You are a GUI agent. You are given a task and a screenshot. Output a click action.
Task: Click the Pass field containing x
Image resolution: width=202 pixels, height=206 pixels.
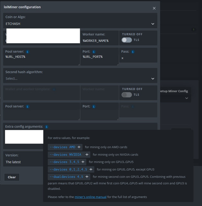point(138,58)
